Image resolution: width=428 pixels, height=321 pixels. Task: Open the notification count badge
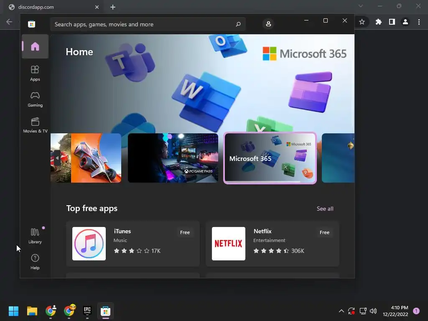pyautogui.click(x=416, y=311)
